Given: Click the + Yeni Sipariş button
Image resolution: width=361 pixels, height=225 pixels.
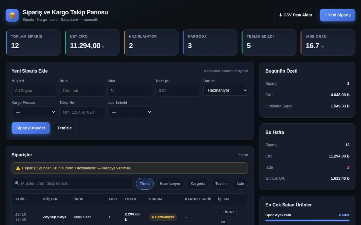Looking at the screenshot, I should coord(338,15).
